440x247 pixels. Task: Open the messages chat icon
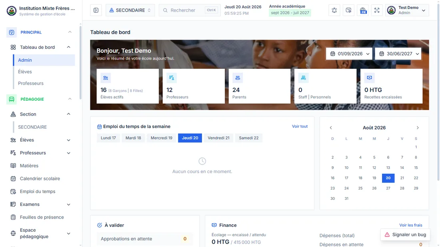pyautogui.click(x=348, y=10)
